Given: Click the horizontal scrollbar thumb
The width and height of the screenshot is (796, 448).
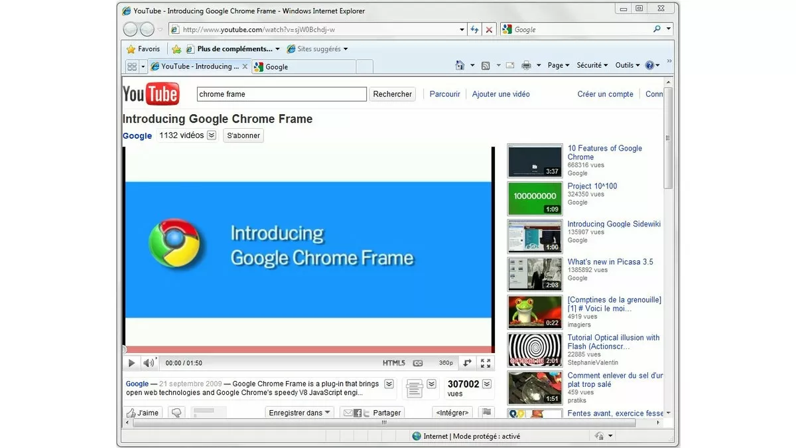Looking at the screenshot, I should (385, 422).
